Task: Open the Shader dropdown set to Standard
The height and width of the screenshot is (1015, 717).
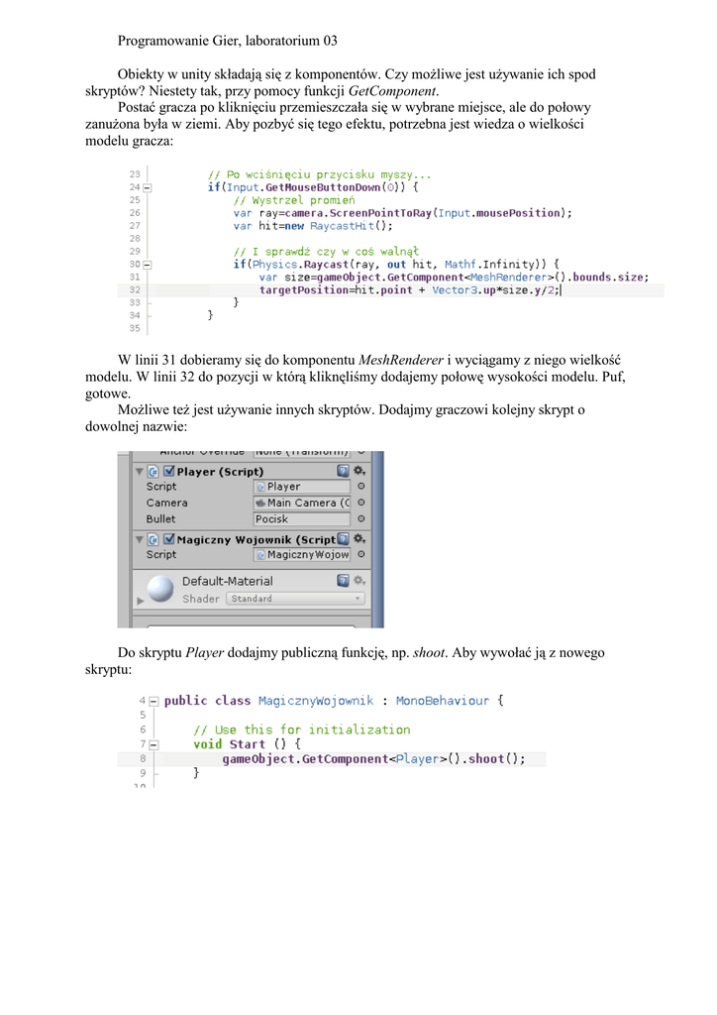Action: click(295, 599)
